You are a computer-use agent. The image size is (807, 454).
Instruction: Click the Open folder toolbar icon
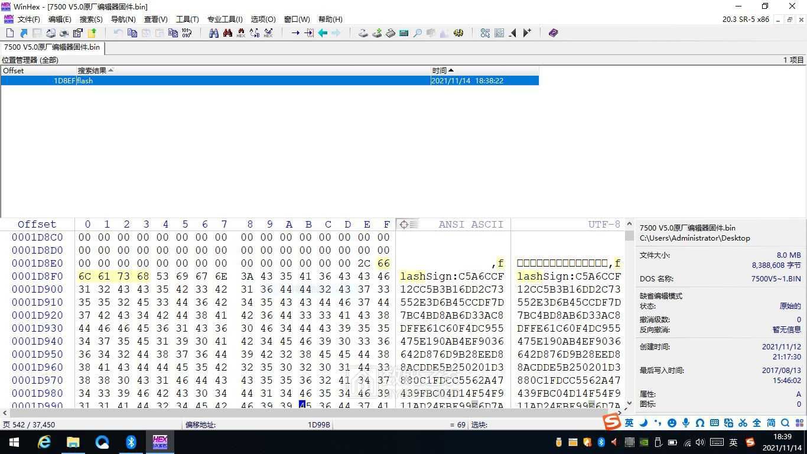click(x=92, y=33)
